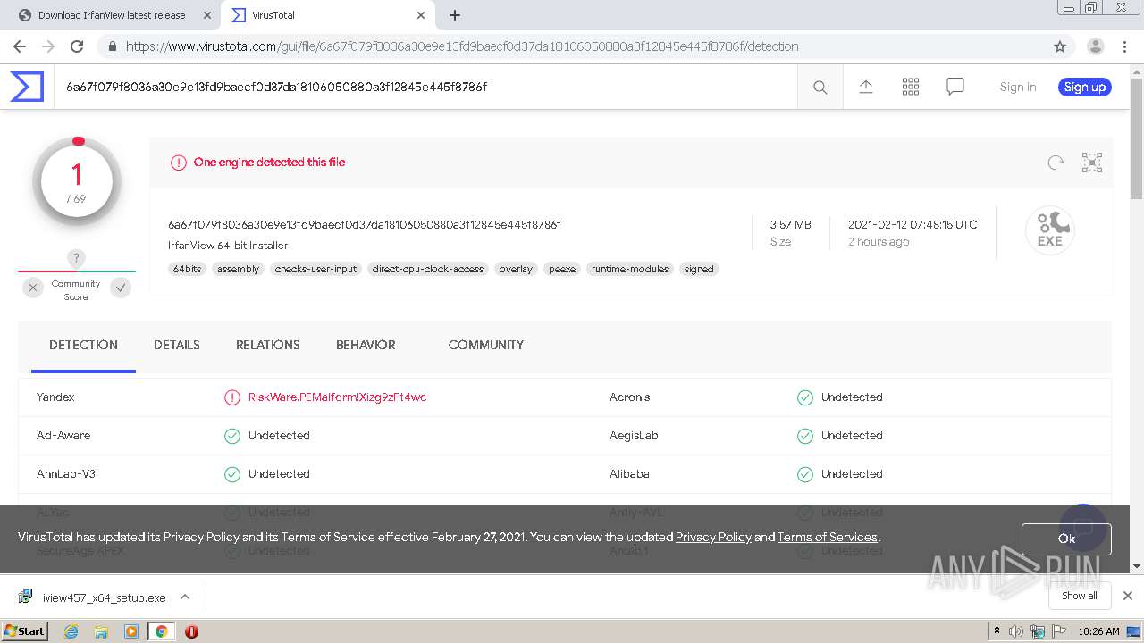
Task: Click browser forward arrow
Action: tap(48, 46)
